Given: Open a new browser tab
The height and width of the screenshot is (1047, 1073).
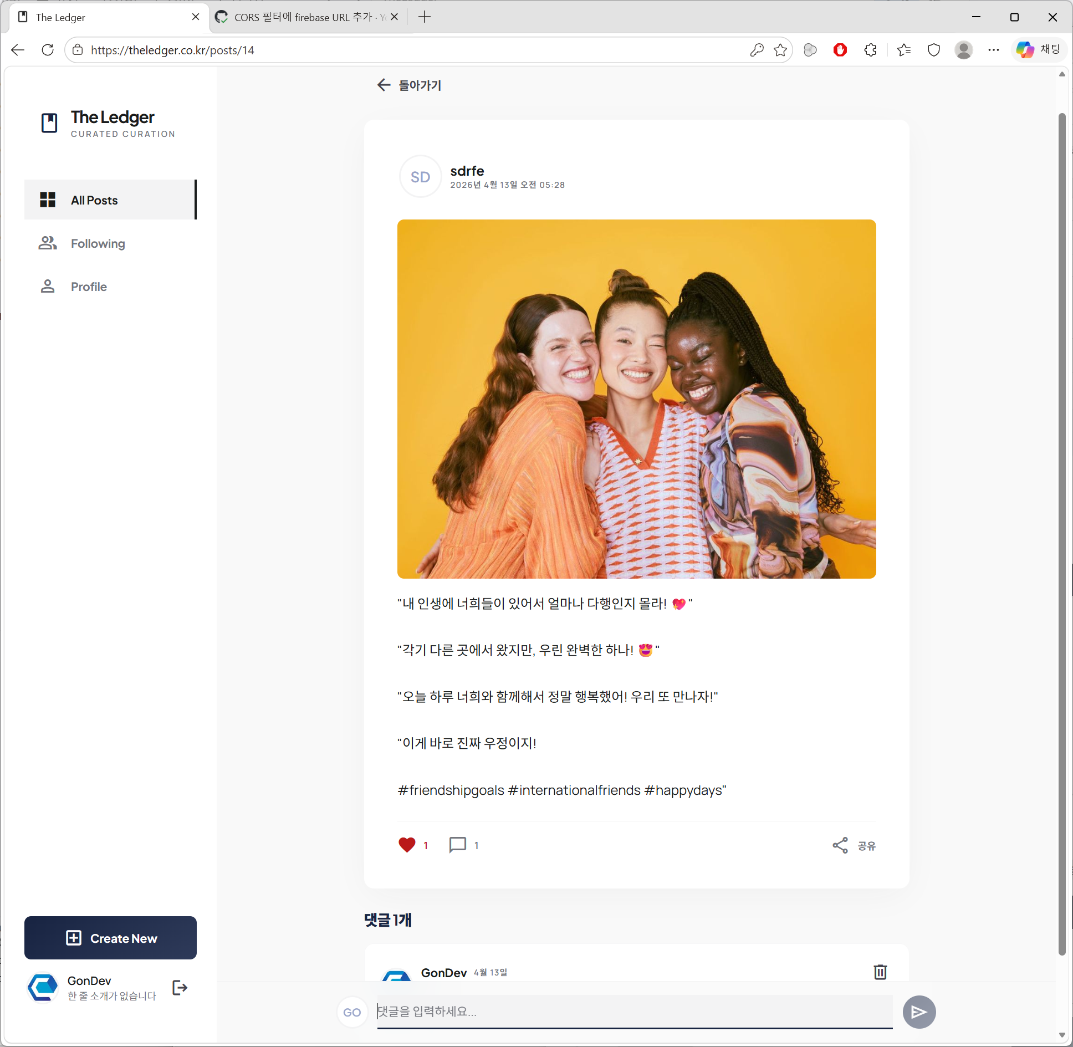Looking at the screenshot, I should pyautogui.click(x=425, y=17).
